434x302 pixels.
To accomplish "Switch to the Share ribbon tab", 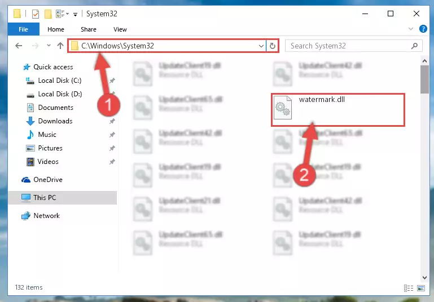I will [x=89, y=29].
